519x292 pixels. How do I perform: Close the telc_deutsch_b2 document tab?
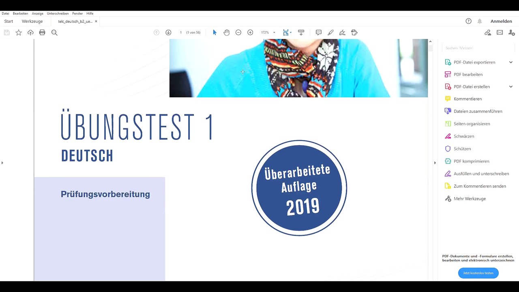(96, 21)
